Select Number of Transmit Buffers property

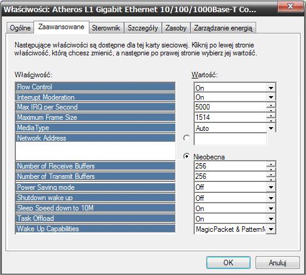tap(95, 176)
